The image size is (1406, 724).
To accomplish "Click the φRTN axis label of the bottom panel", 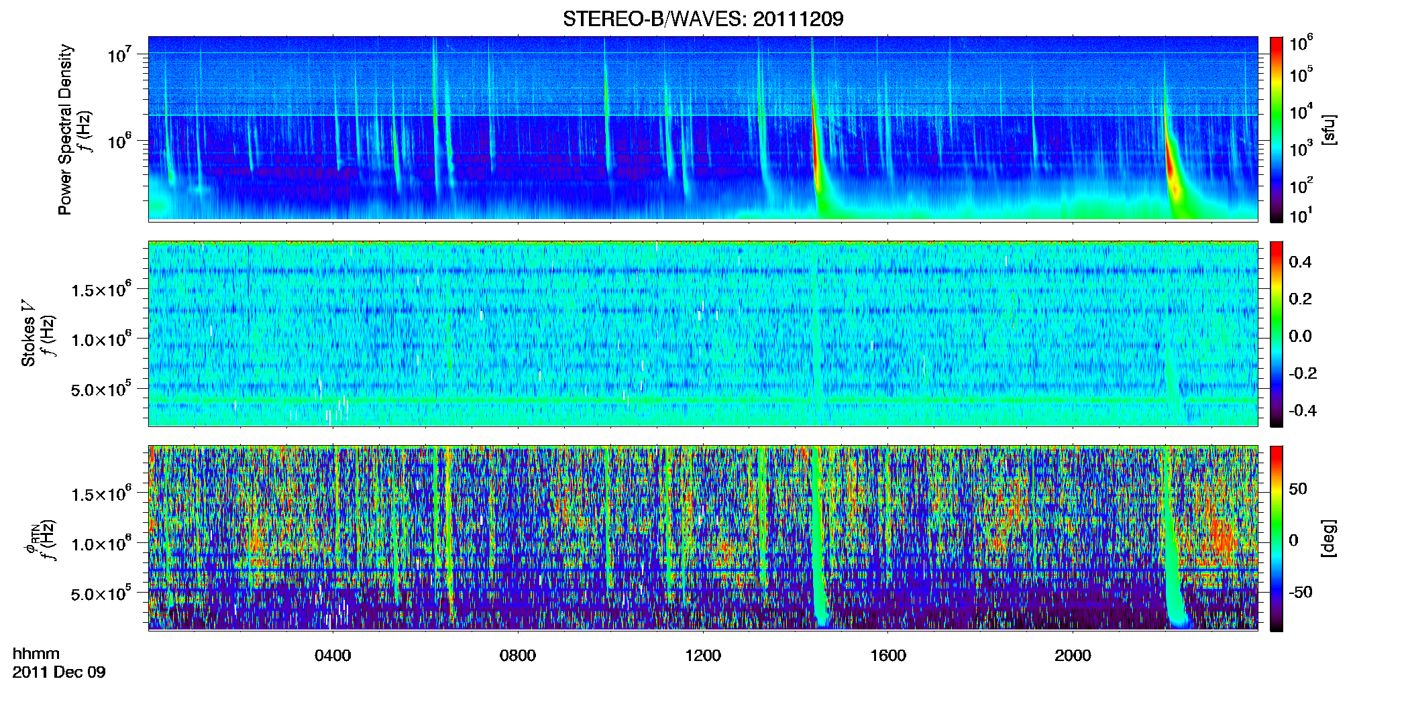I will 31,540.
